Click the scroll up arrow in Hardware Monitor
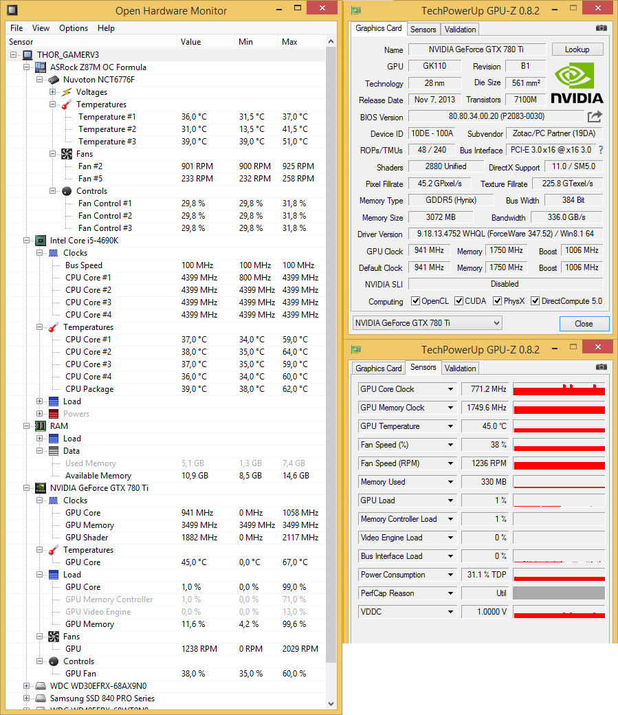This screenshot has height=715, width=618. (x=331, y=41)
